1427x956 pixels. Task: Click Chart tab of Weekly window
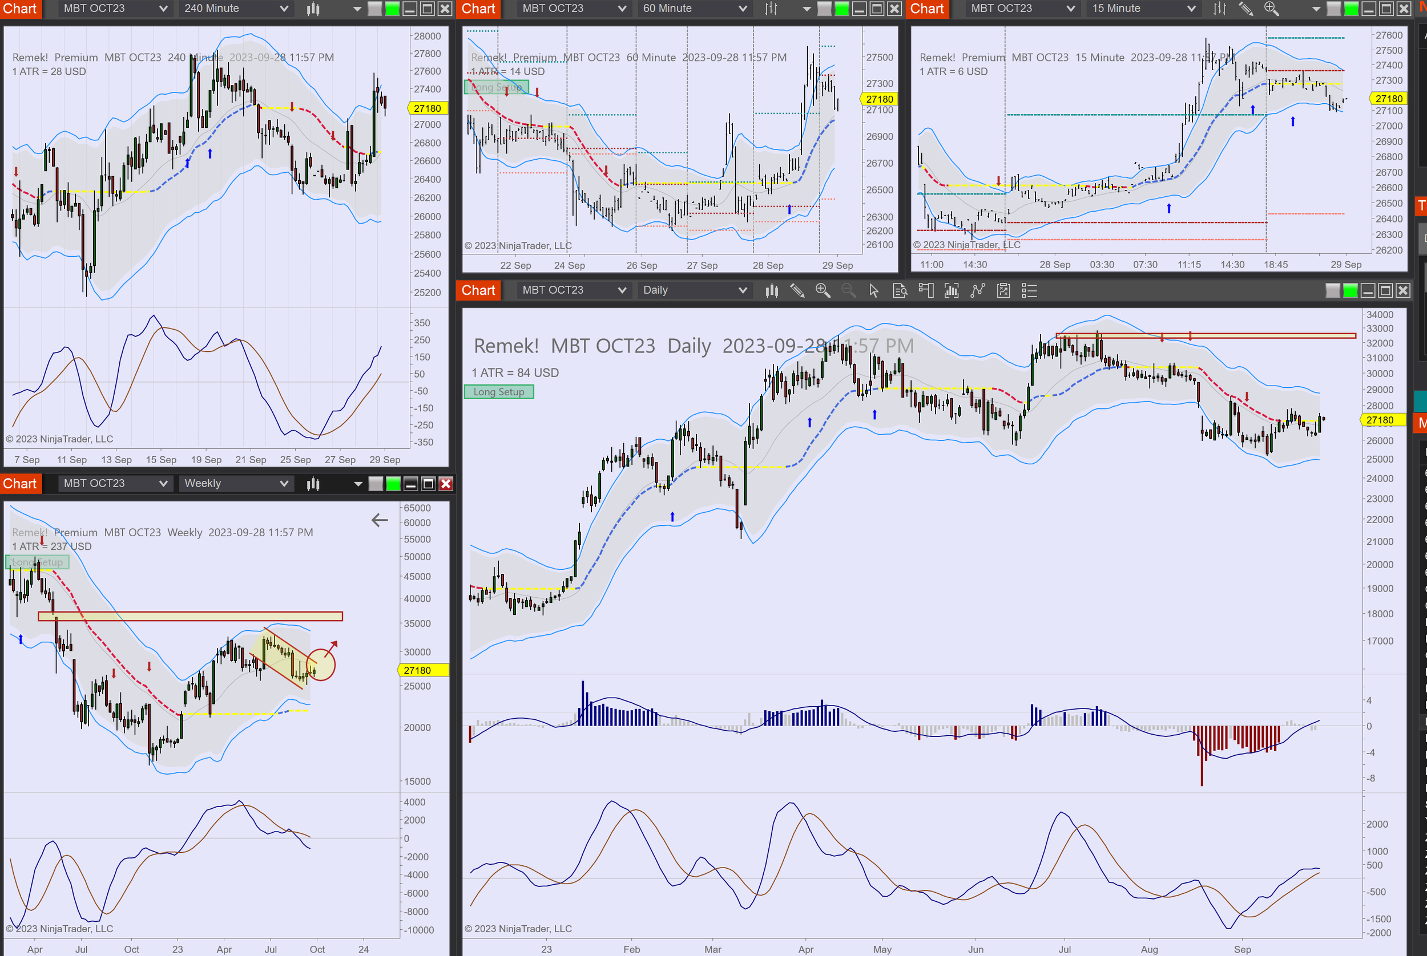pyautogui.click(x=20, y=484)
